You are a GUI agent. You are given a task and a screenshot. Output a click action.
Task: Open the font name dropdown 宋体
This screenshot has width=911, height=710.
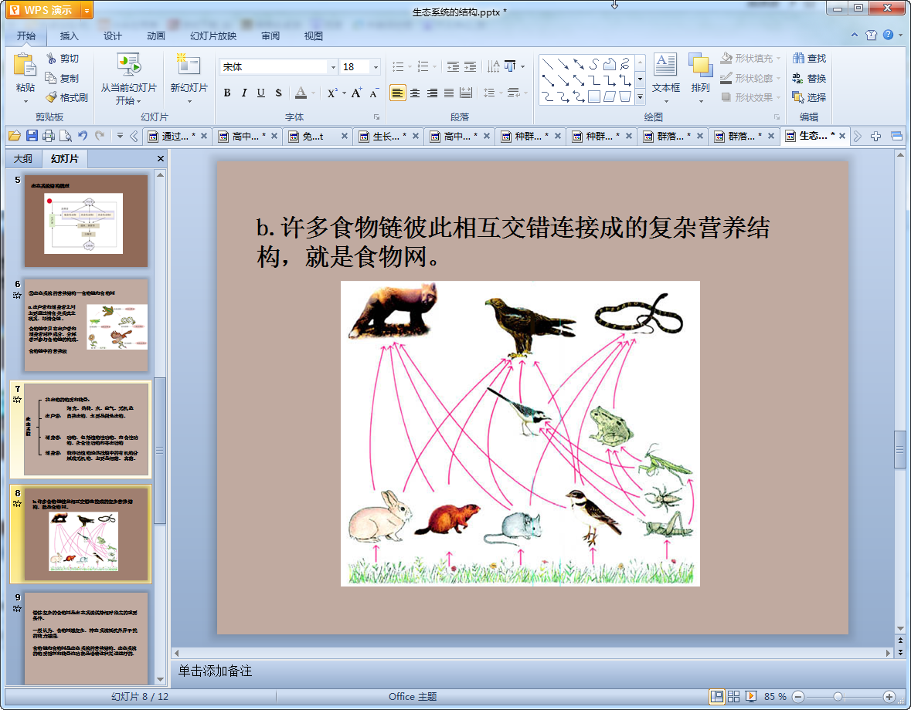pos(333,67)
